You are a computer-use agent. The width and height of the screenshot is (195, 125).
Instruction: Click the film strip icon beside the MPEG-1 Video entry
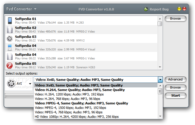click(x=10, y=56)
